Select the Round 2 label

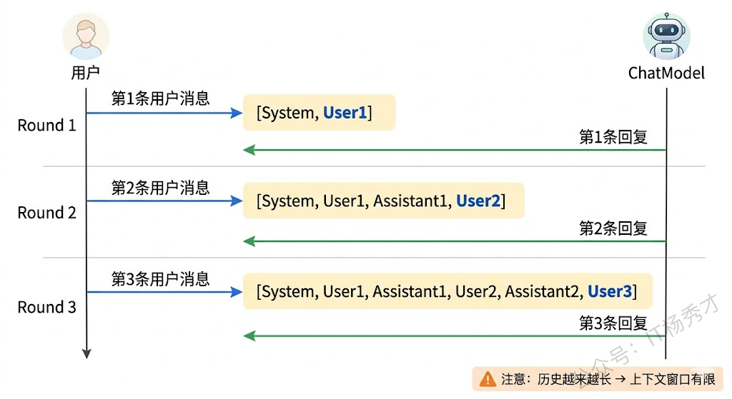[x=47, y=213]
